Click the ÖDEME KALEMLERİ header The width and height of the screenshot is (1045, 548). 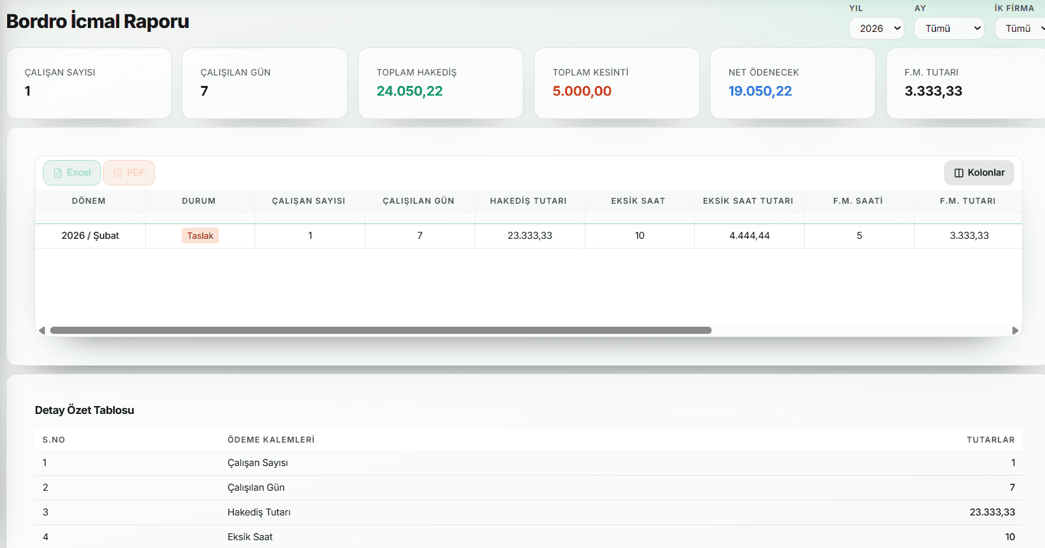271,440
